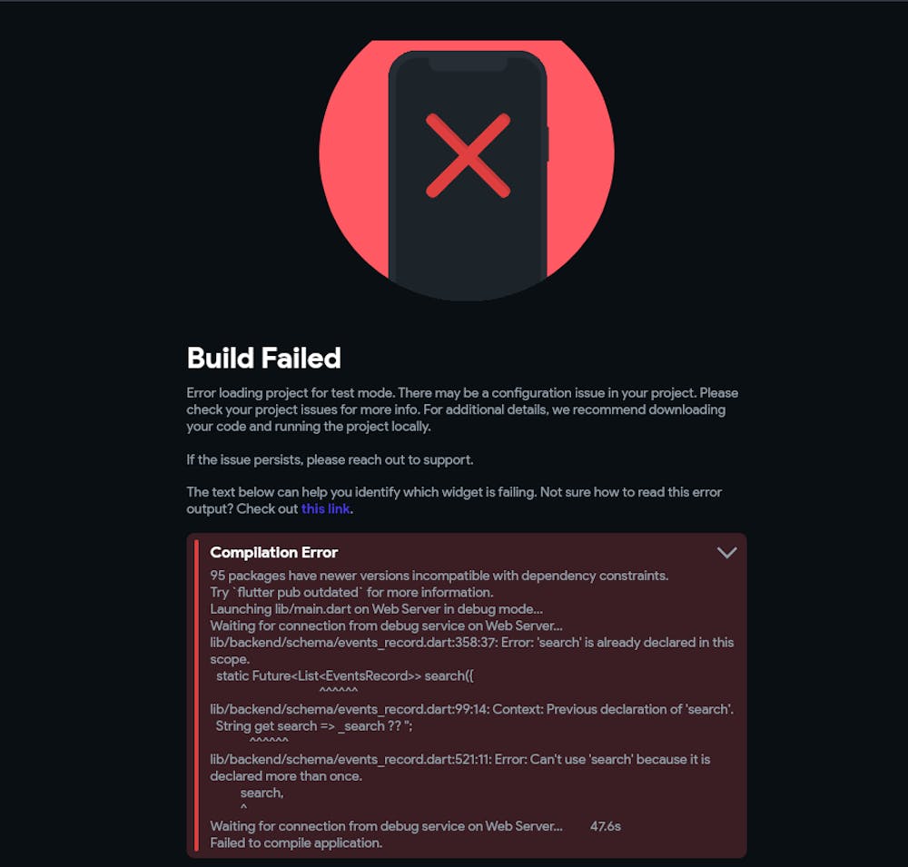
Task: Click the "String get search" code line
Action: (314, 726)
